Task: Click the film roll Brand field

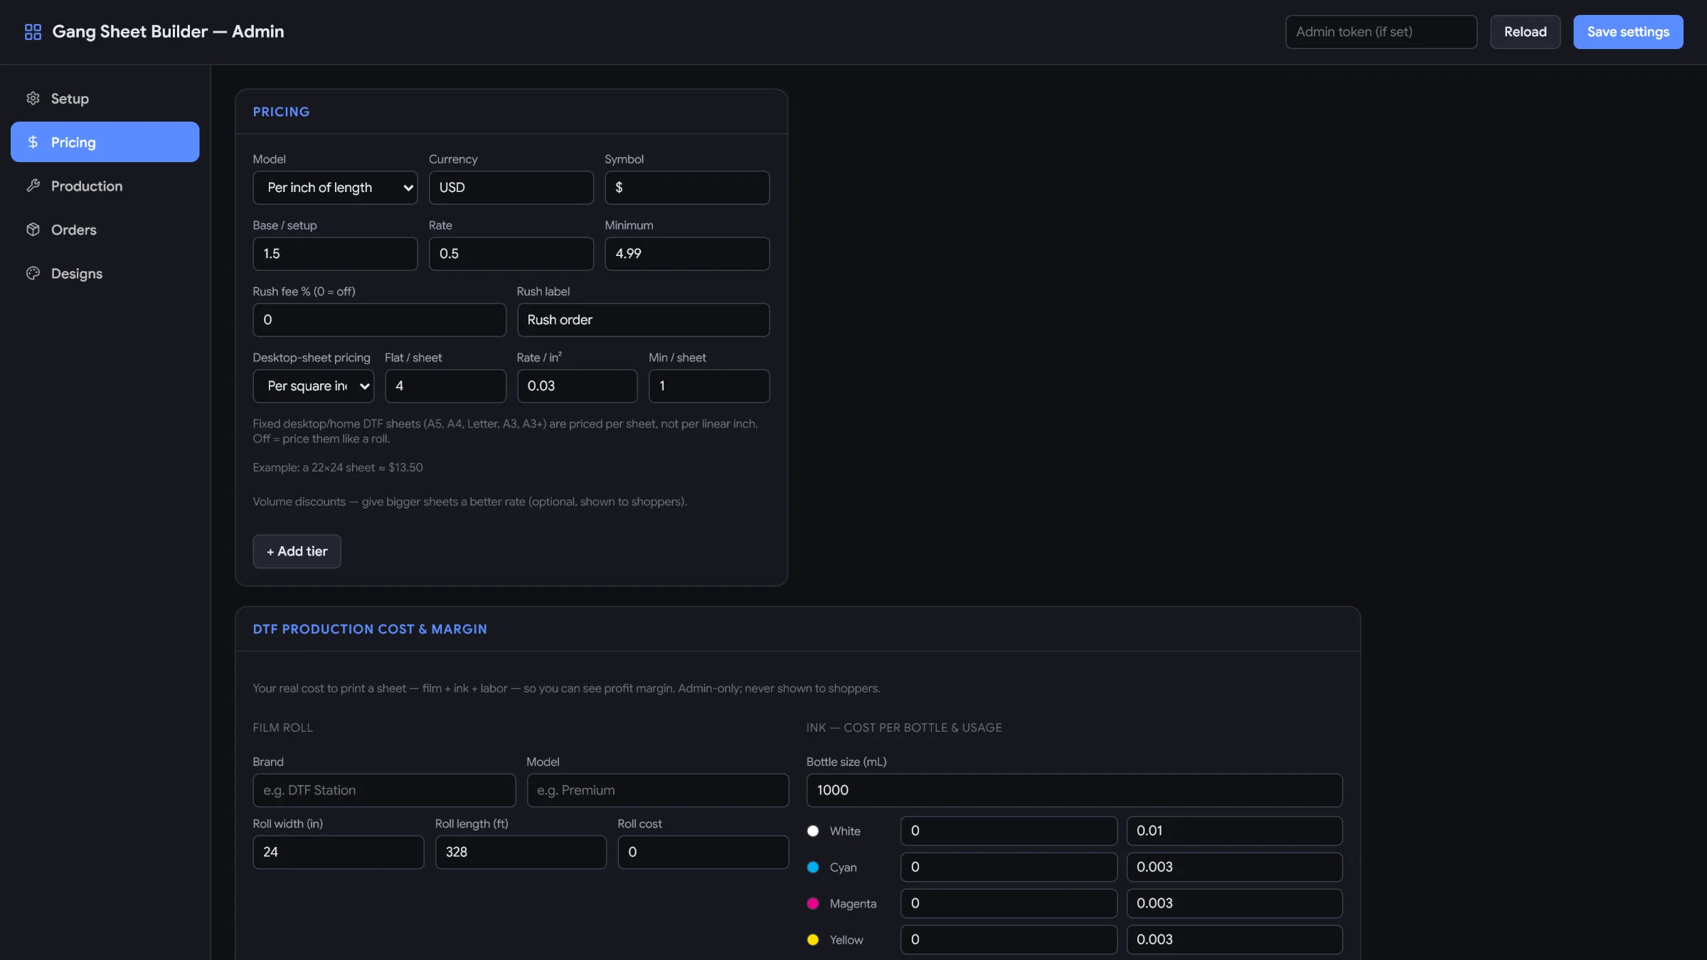Action: point(384,790)
